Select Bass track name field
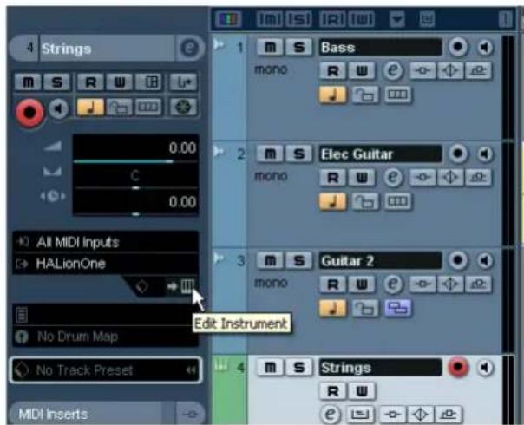The width and height of the screenshot is (524, 425). click(x=380, y=47)
